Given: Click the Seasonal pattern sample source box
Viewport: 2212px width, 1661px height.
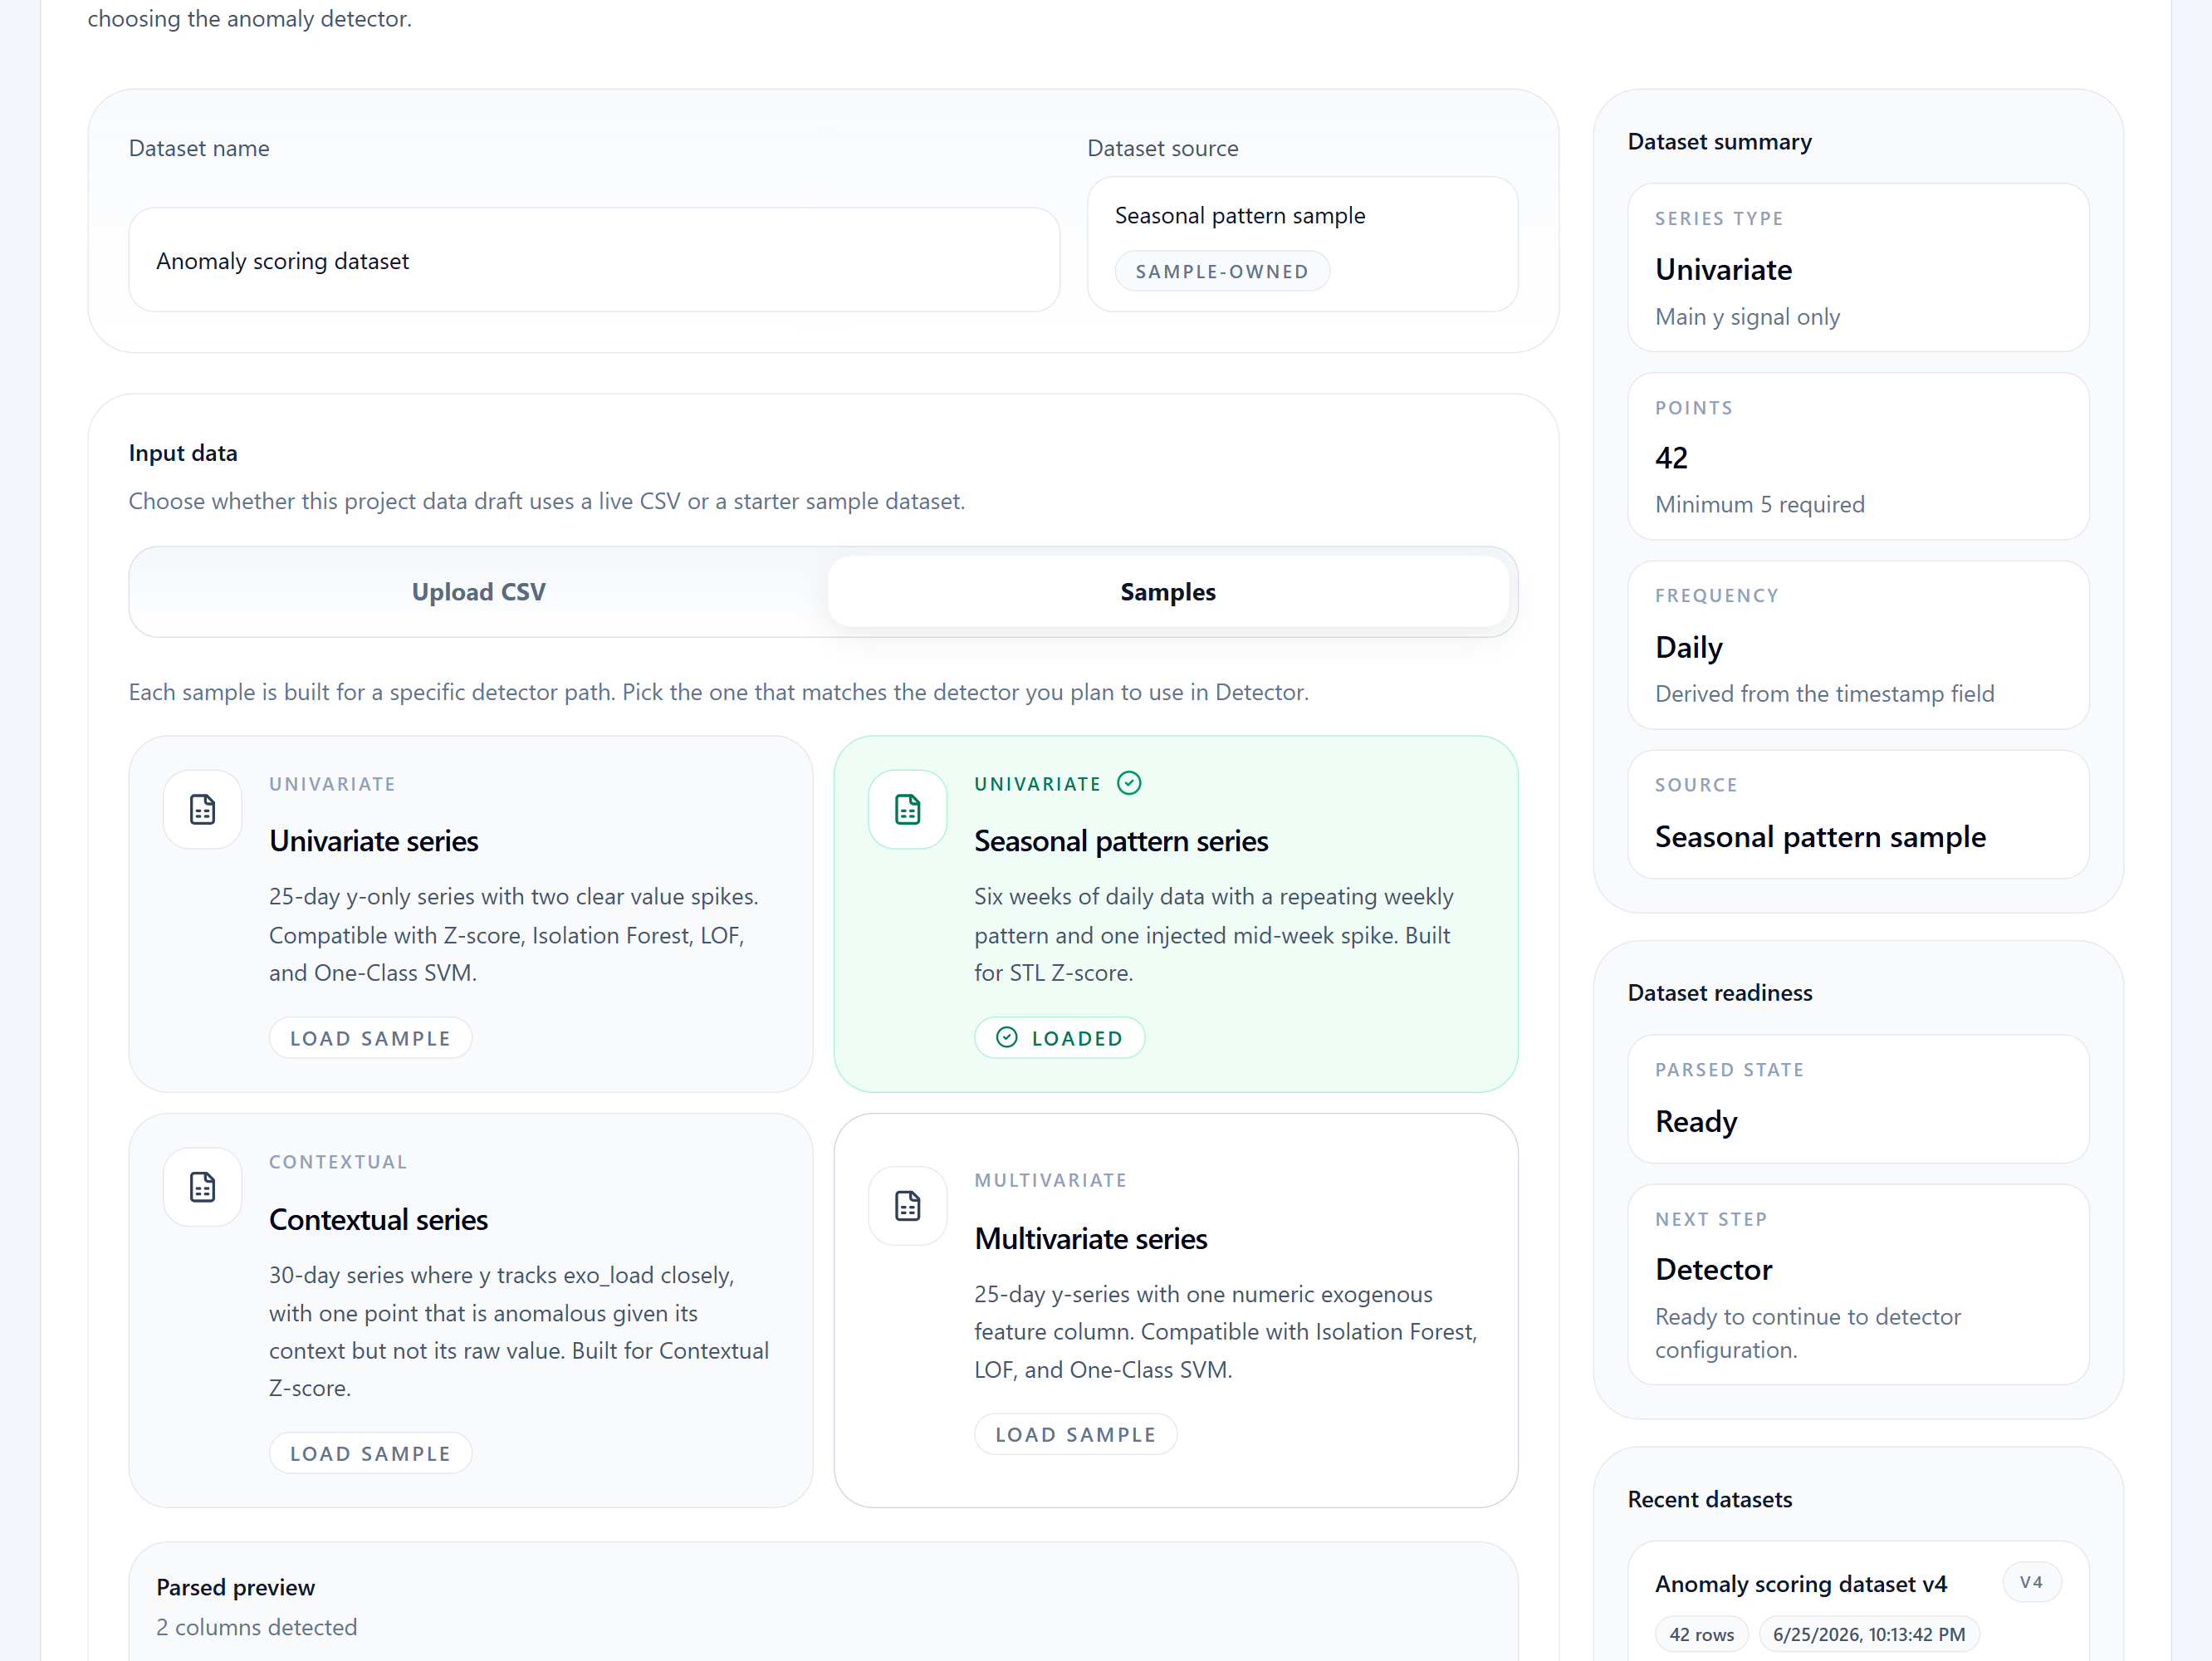Looking at the screenshot, I should pyautogui.click(x=1303, y=244).
